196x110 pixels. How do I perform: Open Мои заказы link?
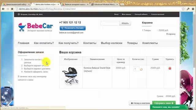click(126, 14)
